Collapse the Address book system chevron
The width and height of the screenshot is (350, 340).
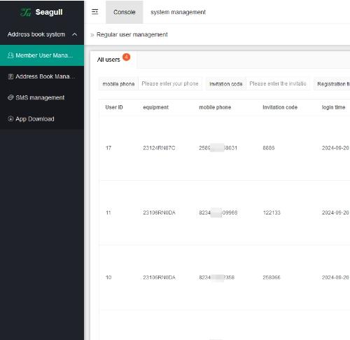click(x=75, y=34)
